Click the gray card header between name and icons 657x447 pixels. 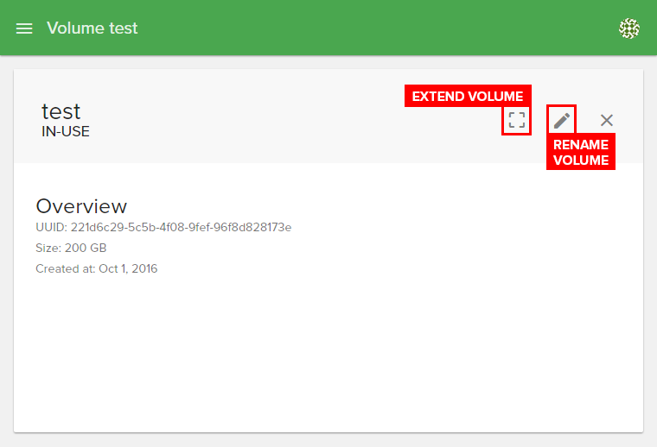pos(285,121)
